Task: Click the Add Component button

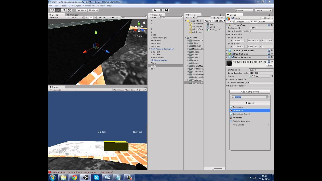Action: pos(250,92)
